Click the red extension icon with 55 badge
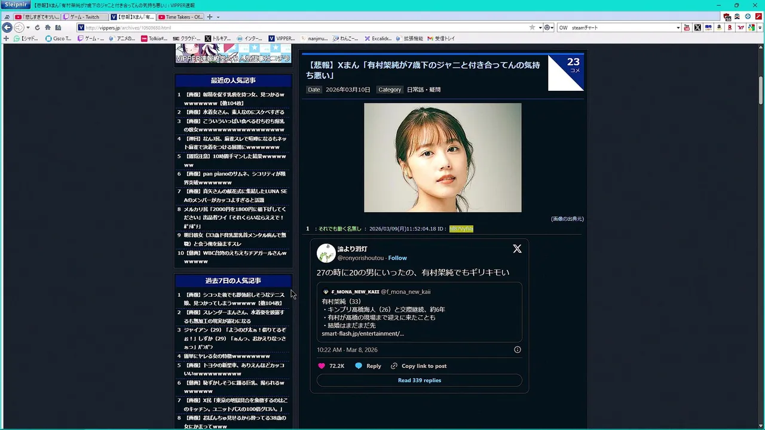Image resolution: width=765 pixels, height=430 pixels. tap(727, 17)
